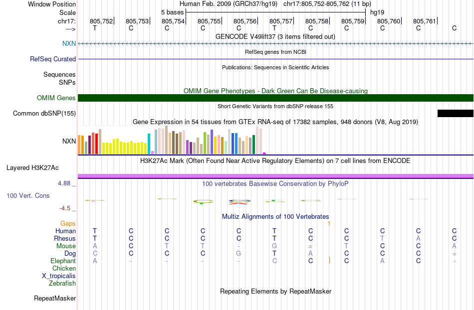Click the RefSeq genes from NCBI title
Screen dimensions: 474x310
click(x=275, y=52)
